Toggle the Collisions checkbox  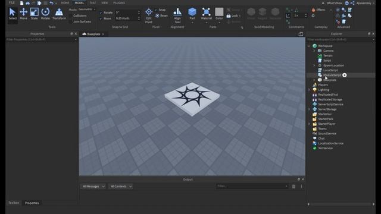(71, 16)
